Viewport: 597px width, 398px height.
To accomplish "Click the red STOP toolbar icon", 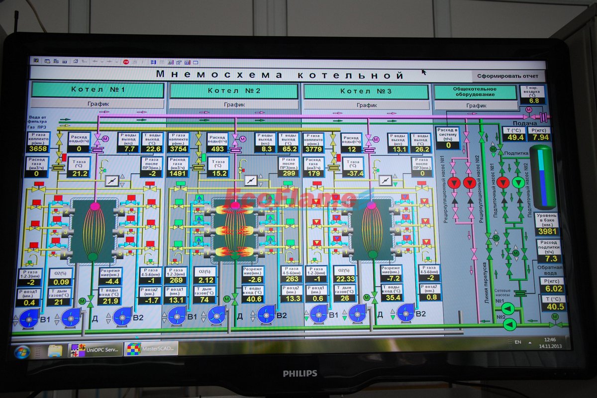I will [126, 62].
